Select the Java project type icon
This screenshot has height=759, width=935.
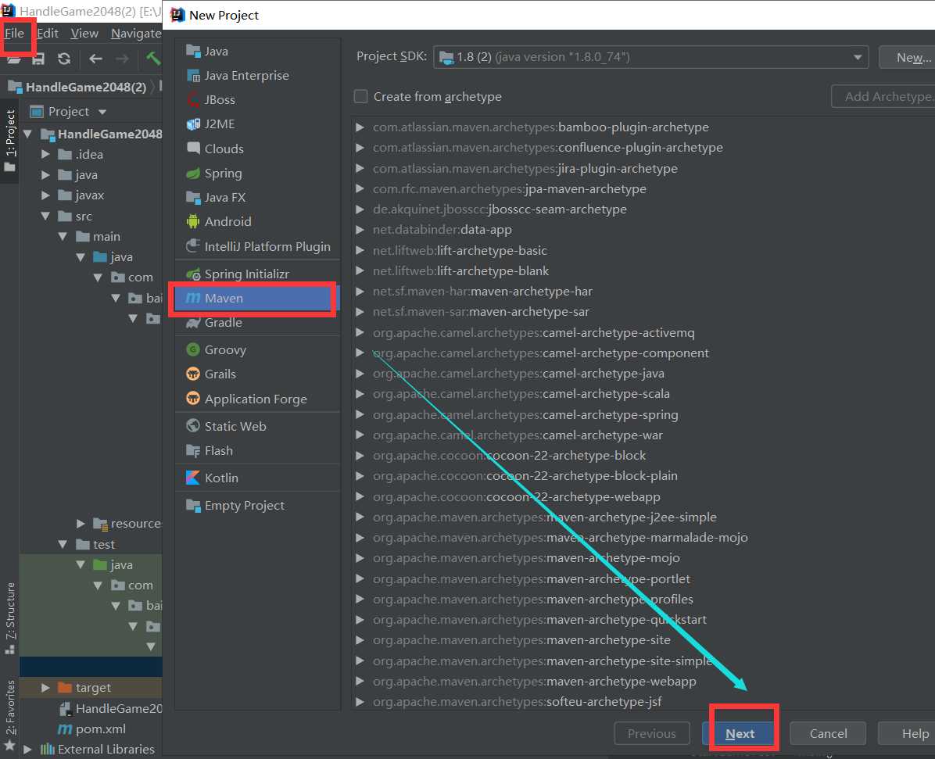point(192,52)
